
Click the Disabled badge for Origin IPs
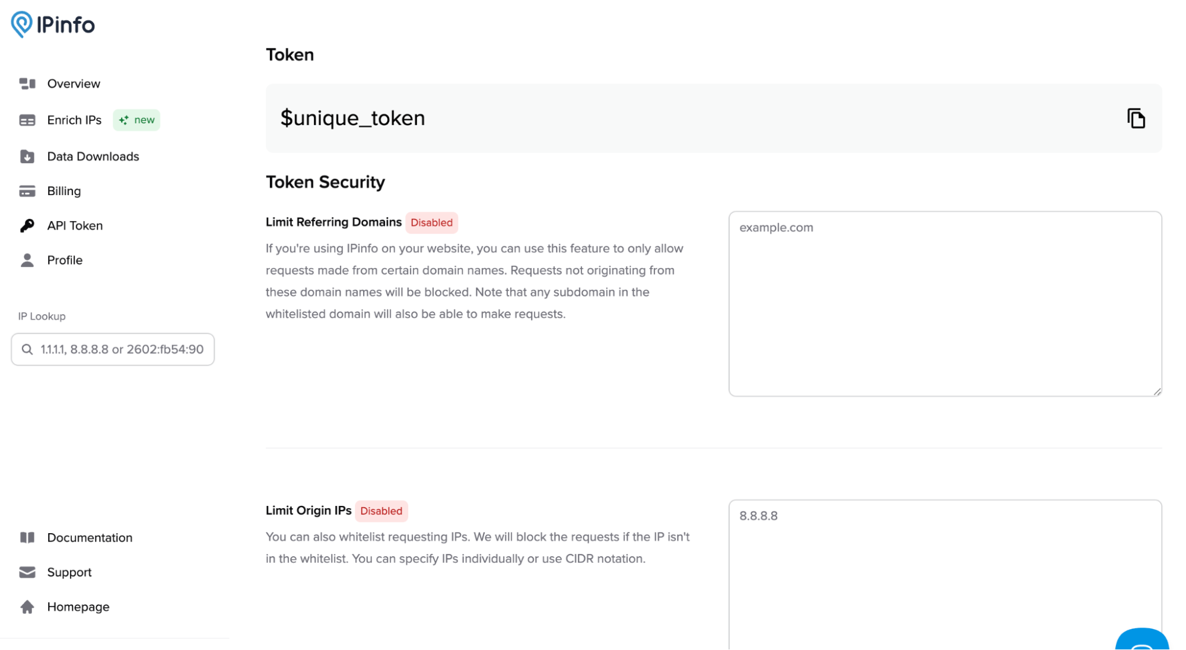(x=381, y=511)
